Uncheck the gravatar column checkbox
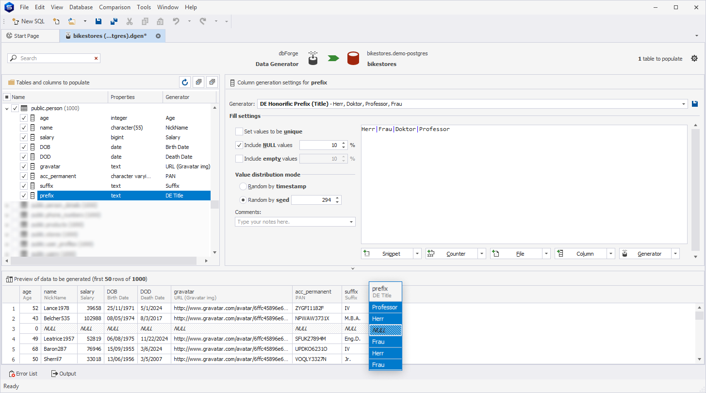 [x=24, y=166]
